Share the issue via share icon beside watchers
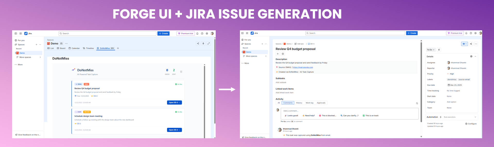The width and height of the screenshot is (494, 147). (x=471, y=44)
